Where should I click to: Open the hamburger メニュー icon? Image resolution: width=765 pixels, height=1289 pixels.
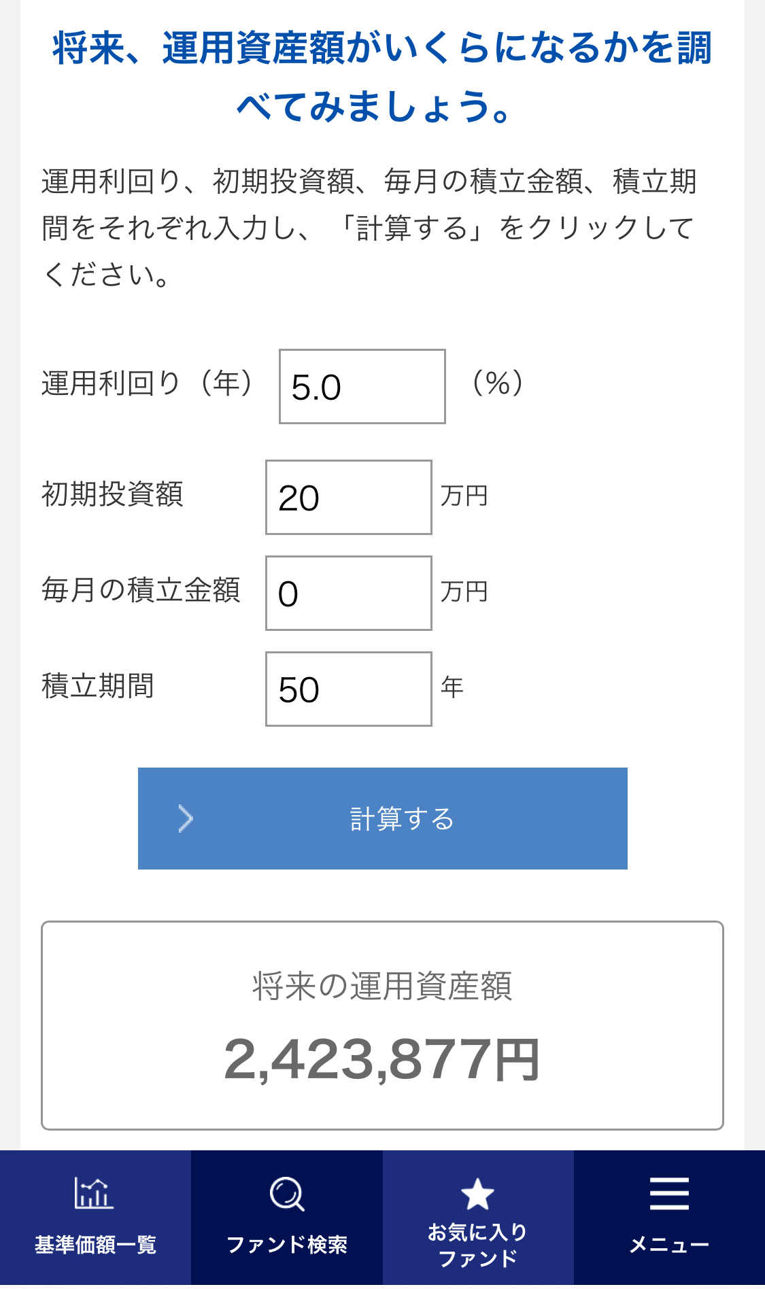point(669,1194)
